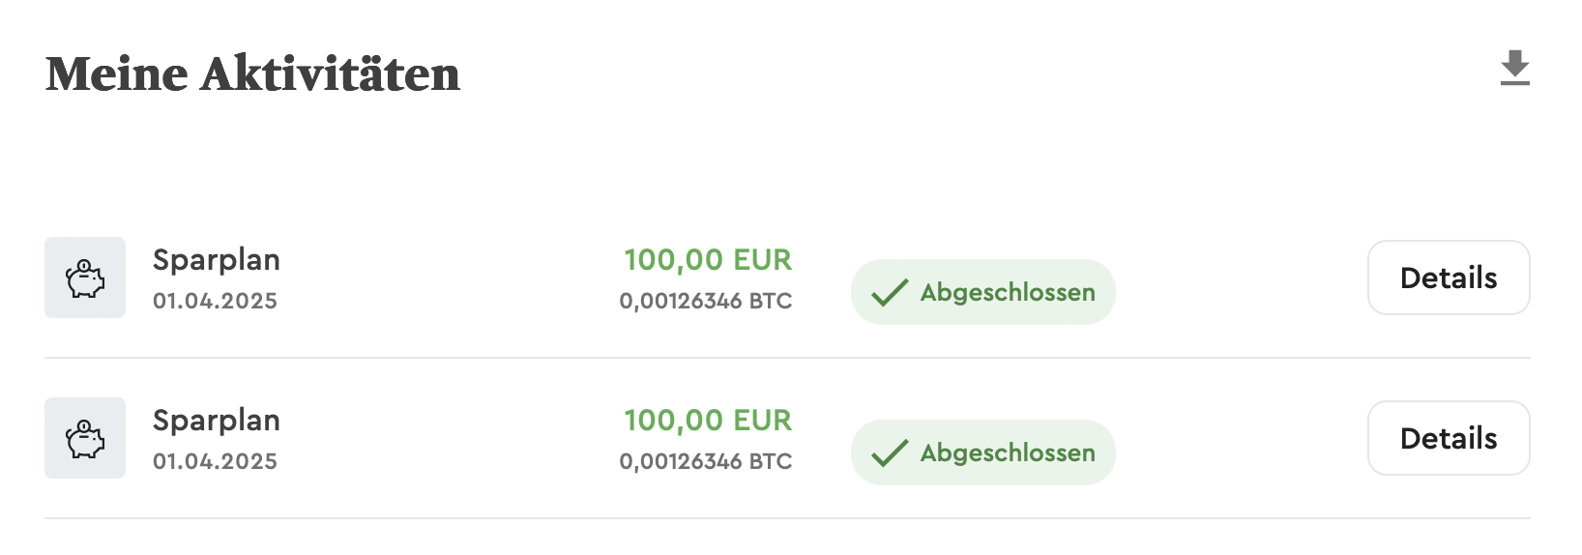Click the Abgeschlossen status label of the first entry
Viewport: 1582px width, 555px height.
[1008, 292]
